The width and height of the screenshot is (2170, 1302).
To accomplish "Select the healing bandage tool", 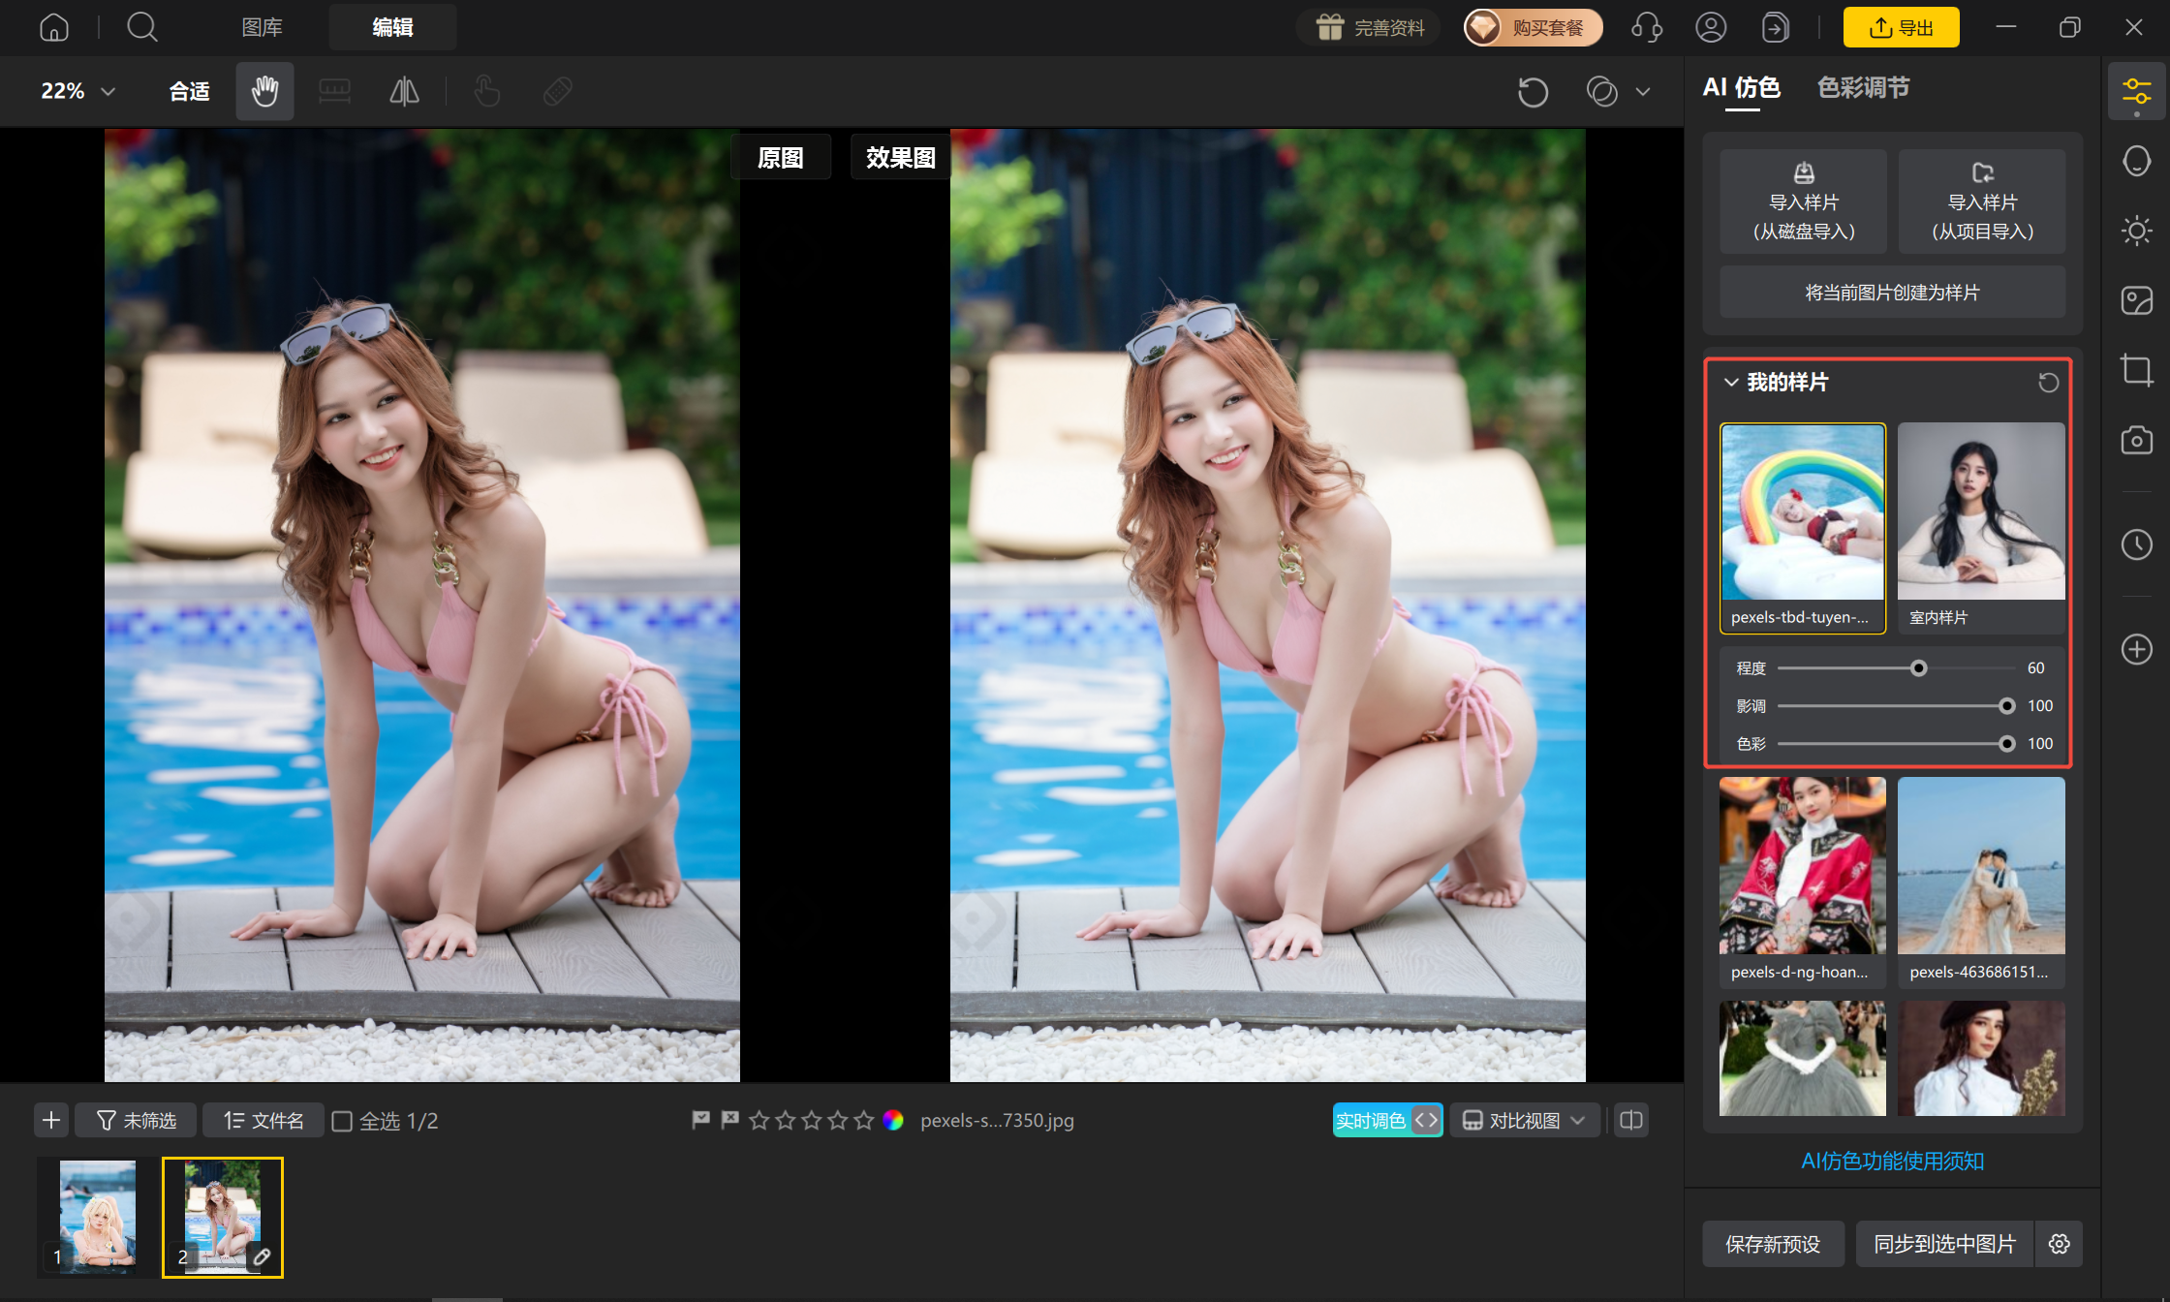I will [557, 91].
